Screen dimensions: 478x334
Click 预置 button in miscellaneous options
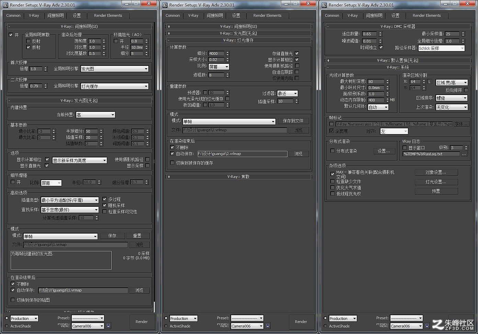pos(436,191)
